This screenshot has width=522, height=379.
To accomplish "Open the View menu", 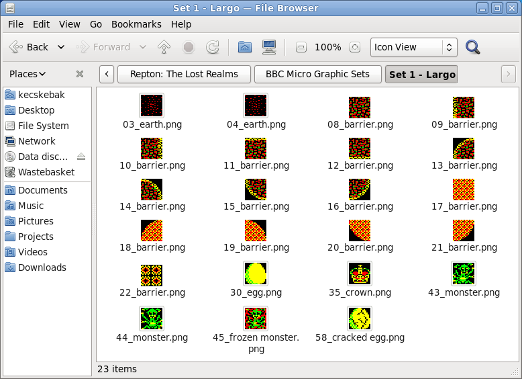I will [x=70, y=24].
